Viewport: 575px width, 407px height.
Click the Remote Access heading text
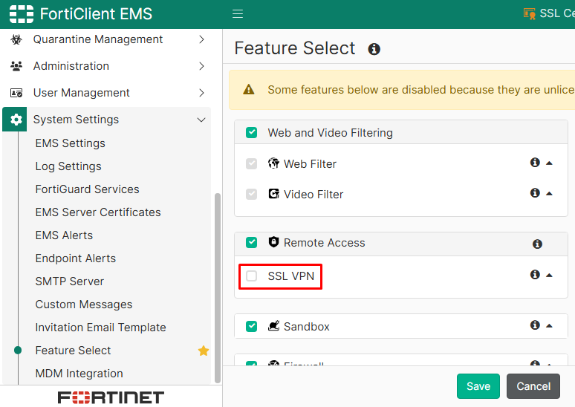324,243
